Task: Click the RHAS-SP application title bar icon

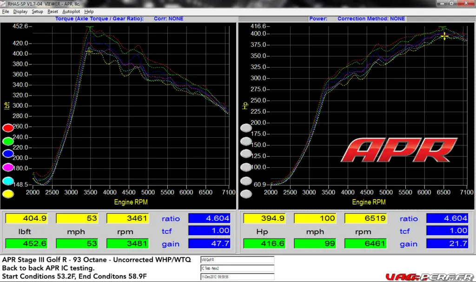Action: [3, 4]
